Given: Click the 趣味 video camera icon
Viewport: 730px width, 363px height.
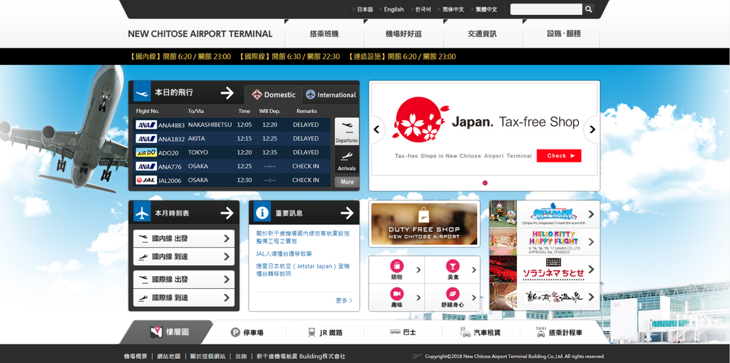Looking at the screenshot, I should [396, 294].
